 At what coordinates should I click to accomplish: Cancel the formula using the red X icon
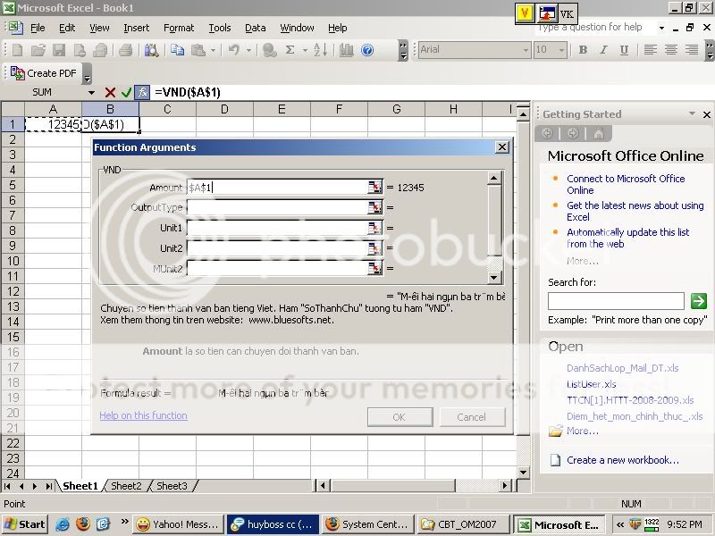tap(112, 92)
